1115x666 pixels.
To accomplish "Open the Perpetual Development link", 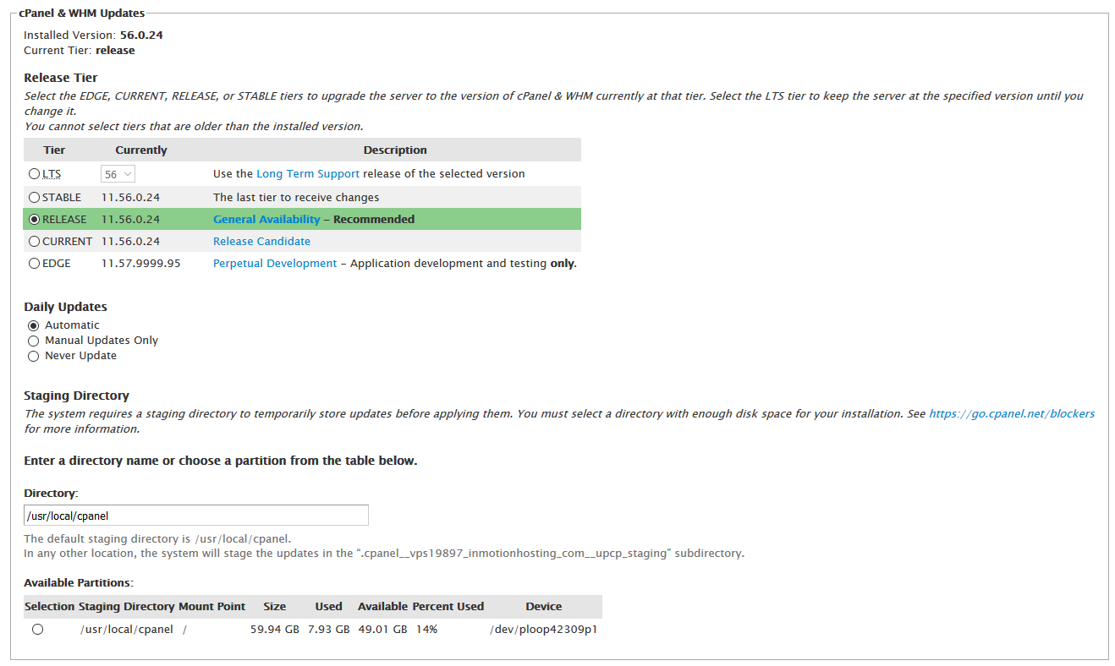I will tap(275, 264).
